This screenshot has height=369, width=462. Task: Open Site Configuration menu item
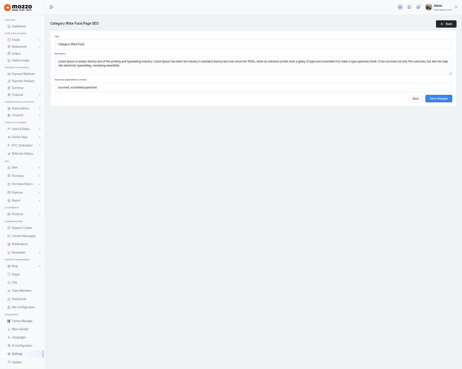[x=23, y=307]
